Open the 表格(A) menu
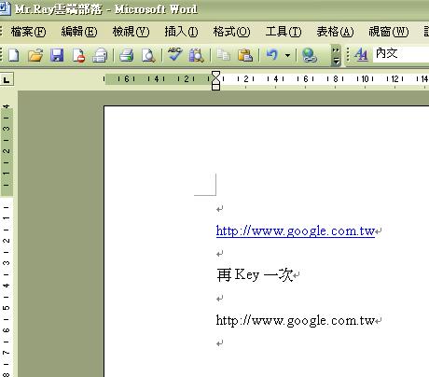429x377 pixels. click(x=335, y=32)
